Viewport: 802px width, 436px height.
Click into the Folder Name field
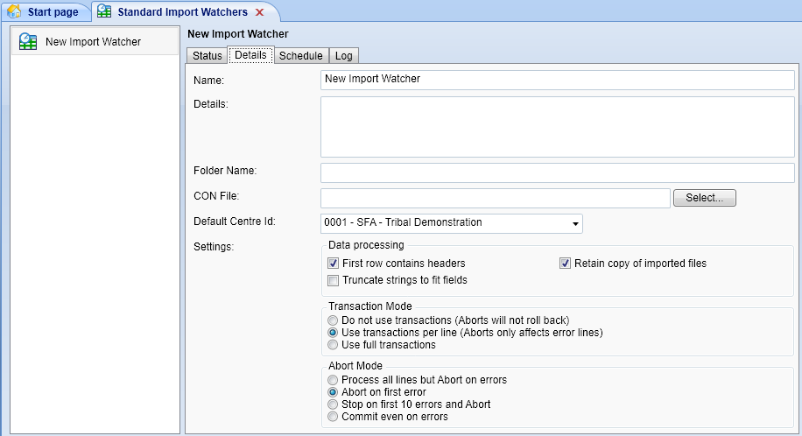pyautogui.click(x=557, y=172)
